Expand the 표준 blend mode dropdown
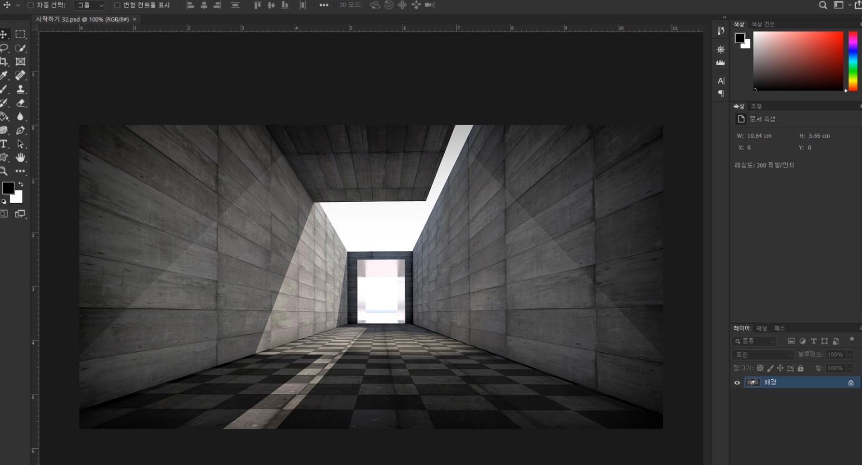This screenshot has width=862, height=465. tap(763, 355)
